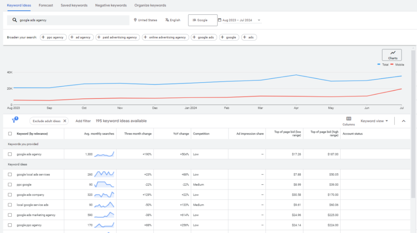
Task: Change the English language setting
Action: pyautogui.click(x=173, y=20)
